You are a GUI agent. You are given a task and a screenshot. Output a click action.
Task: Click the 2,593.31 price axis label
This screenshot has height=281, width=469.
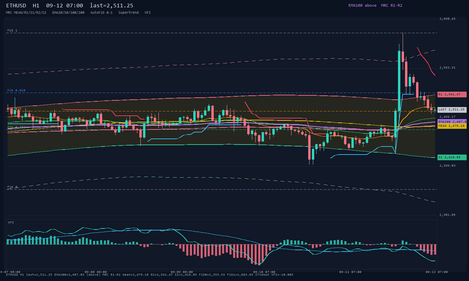click(x=448, y=68)
